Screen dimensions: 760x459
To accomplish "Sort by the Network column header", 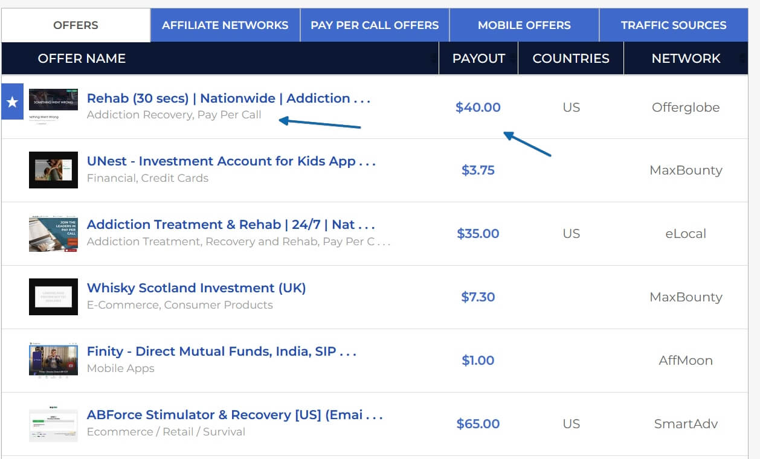I will 686,59.
